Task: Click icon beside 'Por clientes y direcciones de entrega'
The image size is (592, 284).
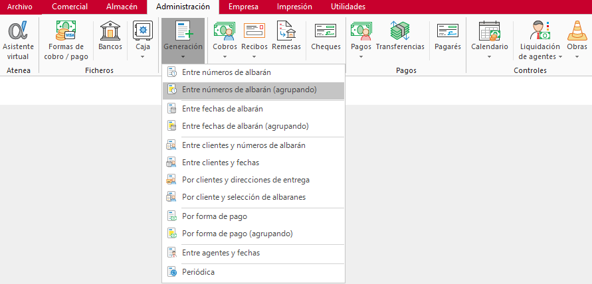Action: [172, 180]
